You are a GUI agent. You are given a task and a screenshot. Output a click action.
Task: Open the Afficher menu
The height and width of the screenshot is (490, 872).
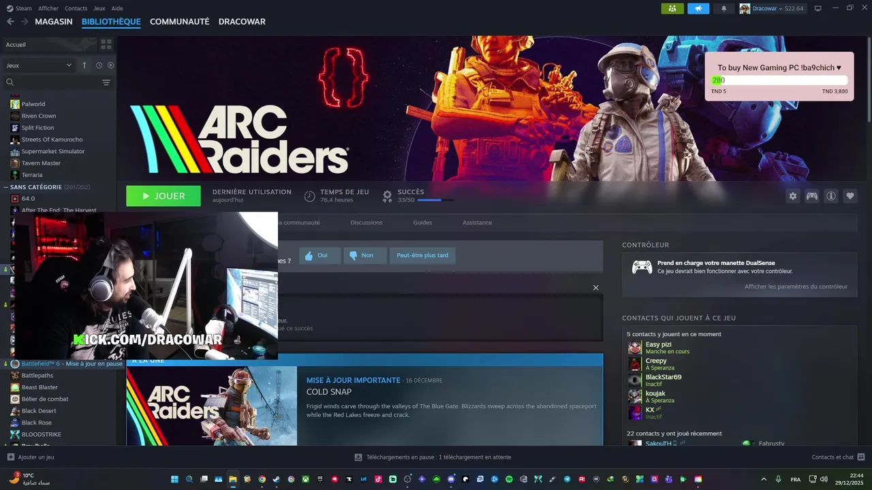pyautogui.click(x=48, y=8)
